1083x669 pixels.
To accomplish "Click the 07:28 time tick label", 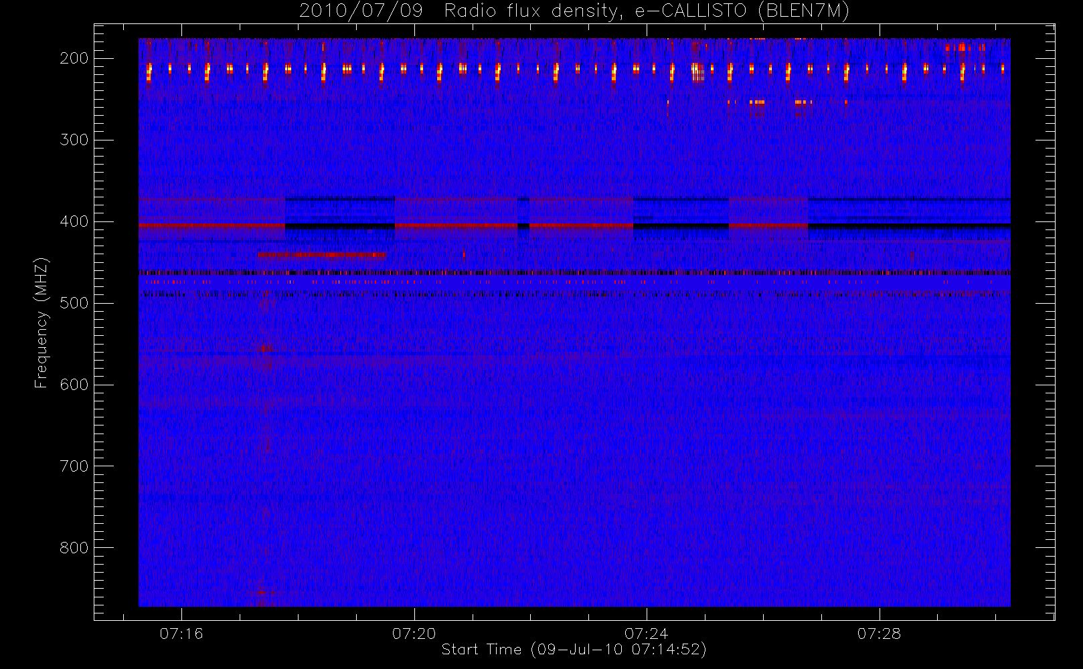I will (x=880, y=634).
